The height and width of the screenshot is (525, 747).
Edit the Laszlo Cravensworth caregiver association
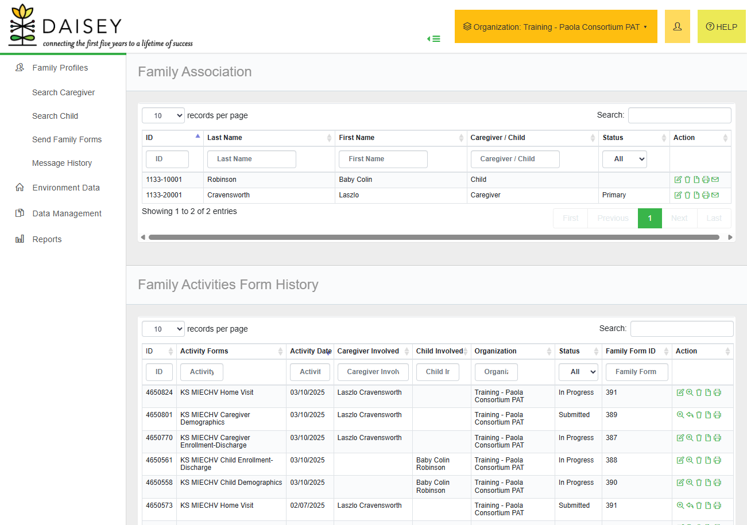pos(678,195)
